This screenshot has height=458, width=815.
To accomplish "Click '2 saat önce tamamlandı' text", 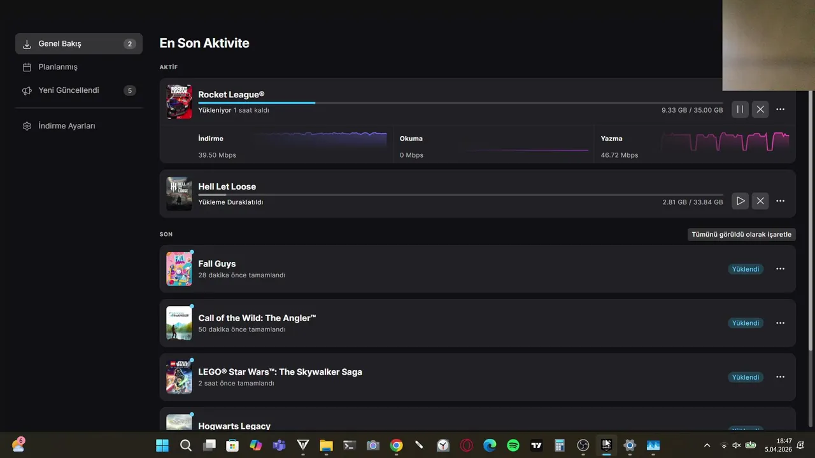I will 236,384.
